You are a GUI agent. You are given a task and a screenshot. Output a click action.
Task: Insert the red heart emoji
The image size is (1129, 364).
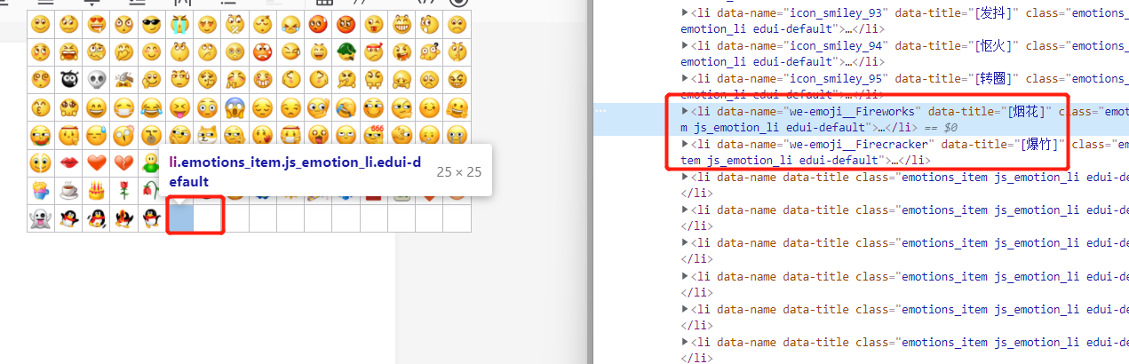click(96, 163)
